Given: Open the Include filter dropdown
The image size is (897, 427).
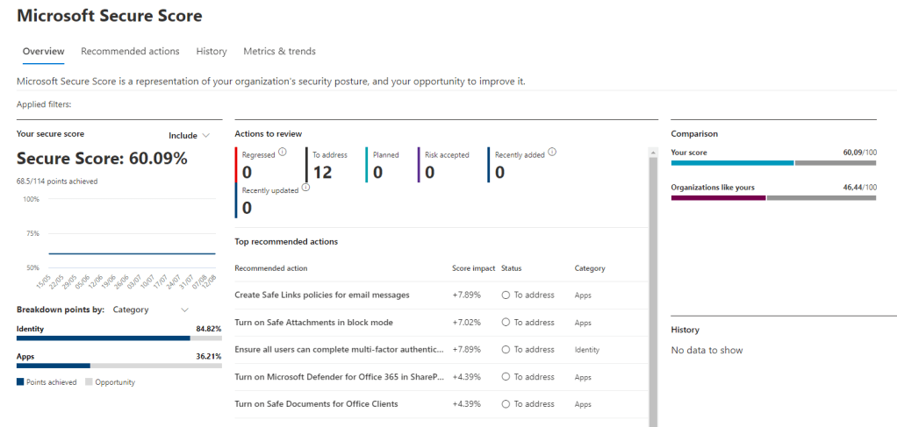Looking at the screenshot, I should (x=190, y=136).
